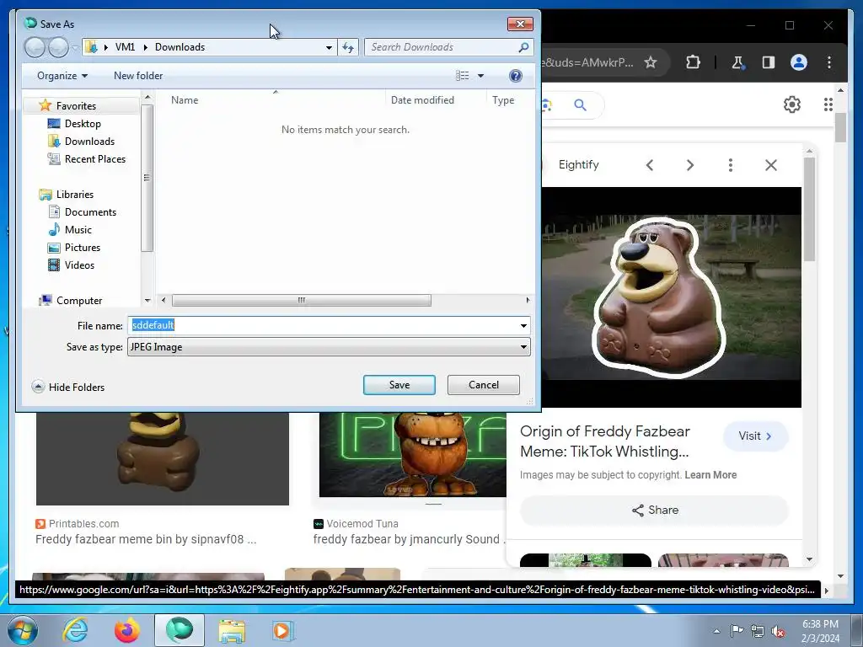
Task: Open the browser three-dot menu
Action: [x=829, y=62]
